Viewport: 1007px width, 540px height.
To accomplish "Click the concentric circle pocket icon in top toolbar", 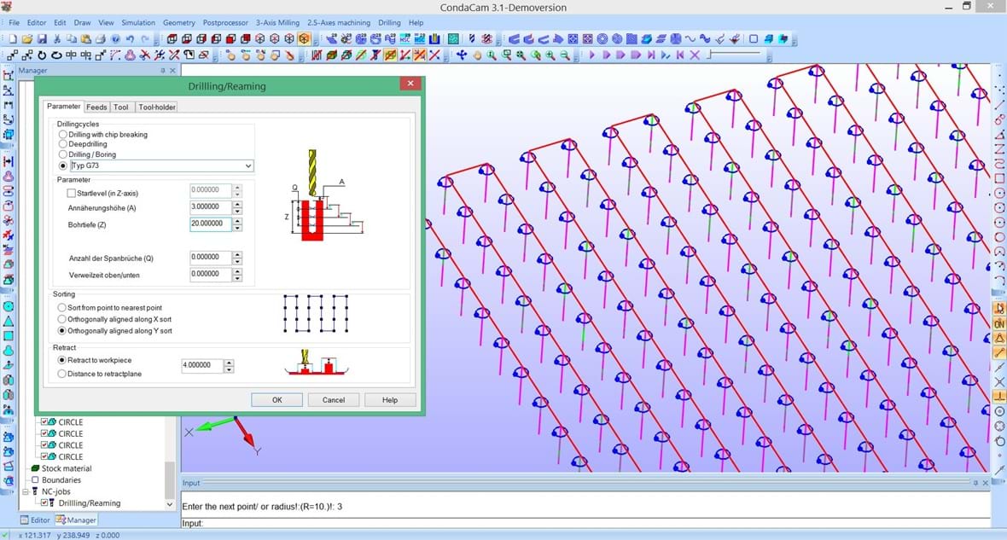I will [602, 39].
